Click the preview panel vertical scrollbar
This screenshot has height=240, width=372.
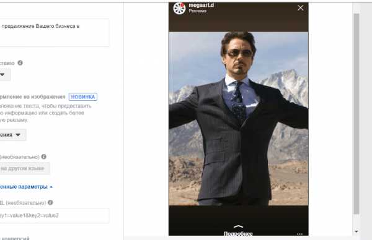356,114
